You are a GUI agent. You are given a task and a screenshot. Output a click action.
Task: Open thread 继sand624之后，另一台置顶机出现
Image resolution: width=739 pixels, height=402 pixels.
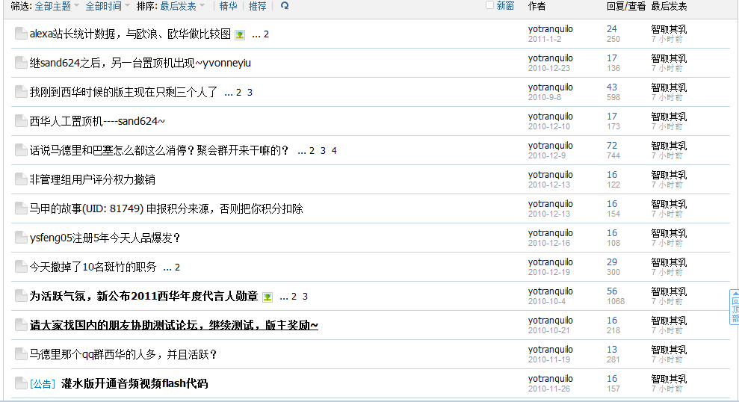point(140,64)
